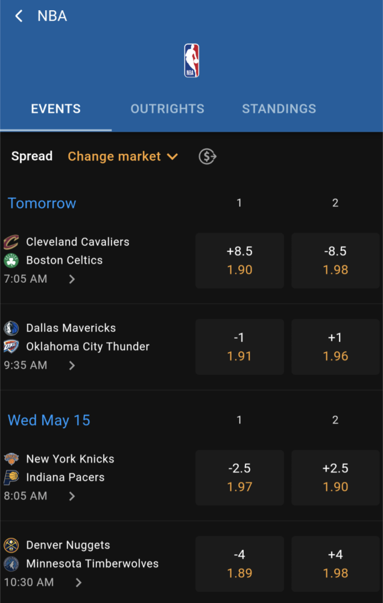Tap the Oklahoma City Thunder logo

[x=11, y=347]
